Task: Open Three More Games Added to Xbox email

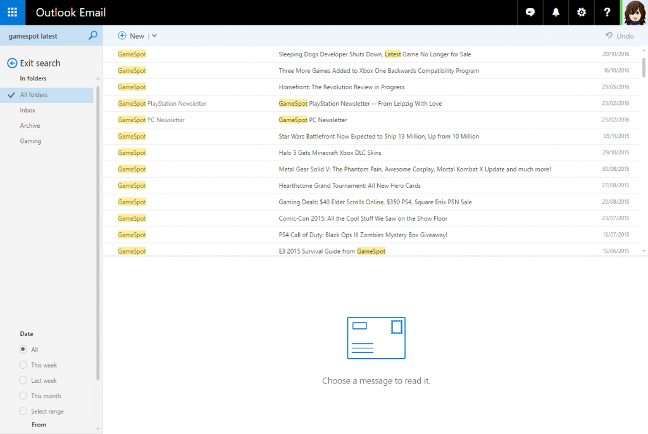Action: (x=379, y=71)
